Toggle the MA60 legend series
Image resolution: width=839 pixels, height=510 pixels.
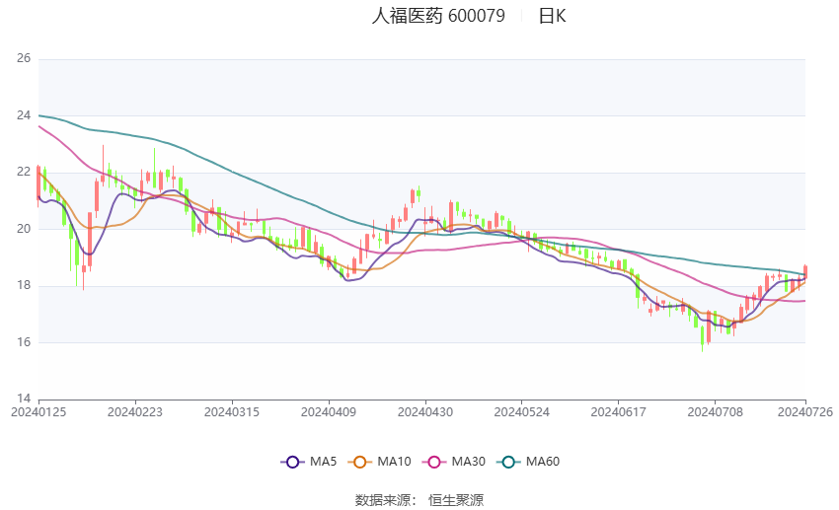(x=528, y=462)
